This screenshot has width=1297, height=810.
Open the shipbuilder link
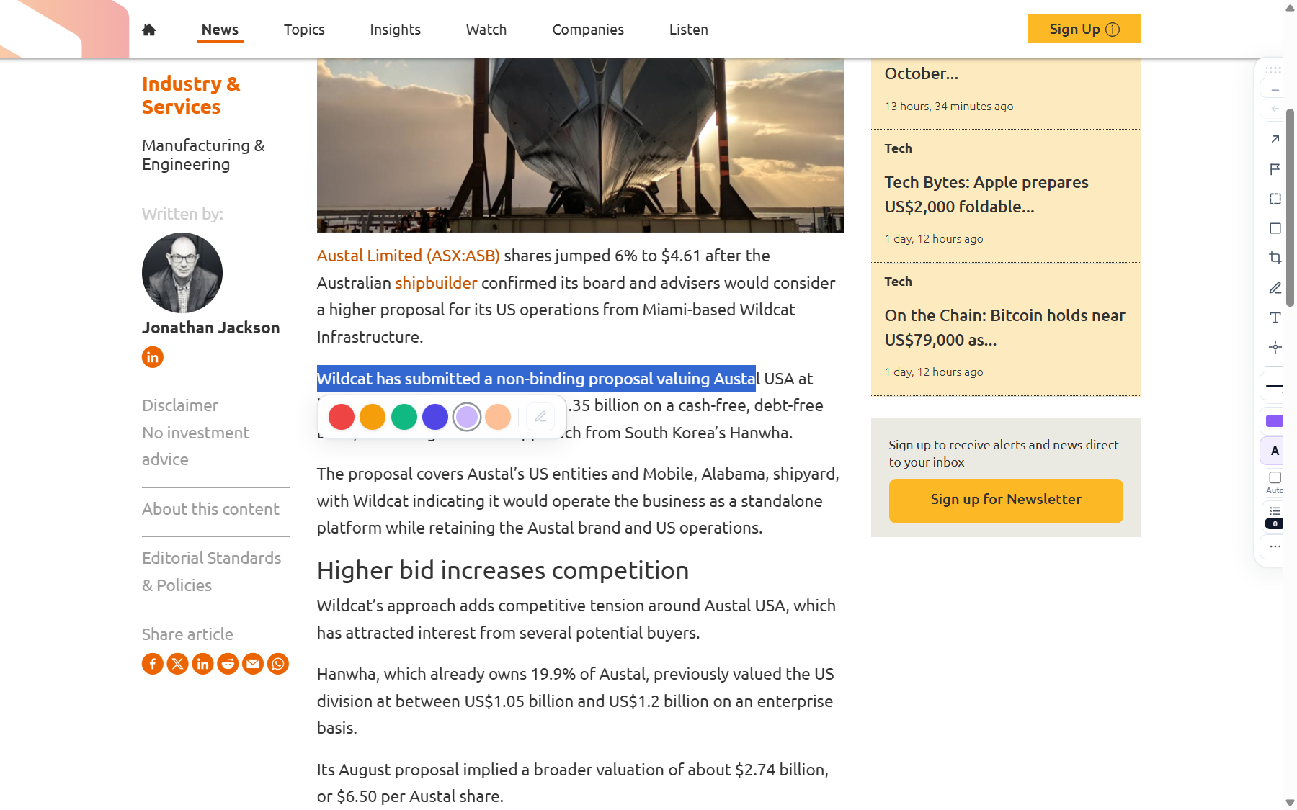[x=436, y=283]
